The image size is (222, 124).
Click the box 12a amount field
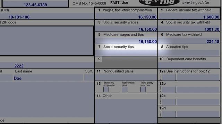tap(198, 77)
